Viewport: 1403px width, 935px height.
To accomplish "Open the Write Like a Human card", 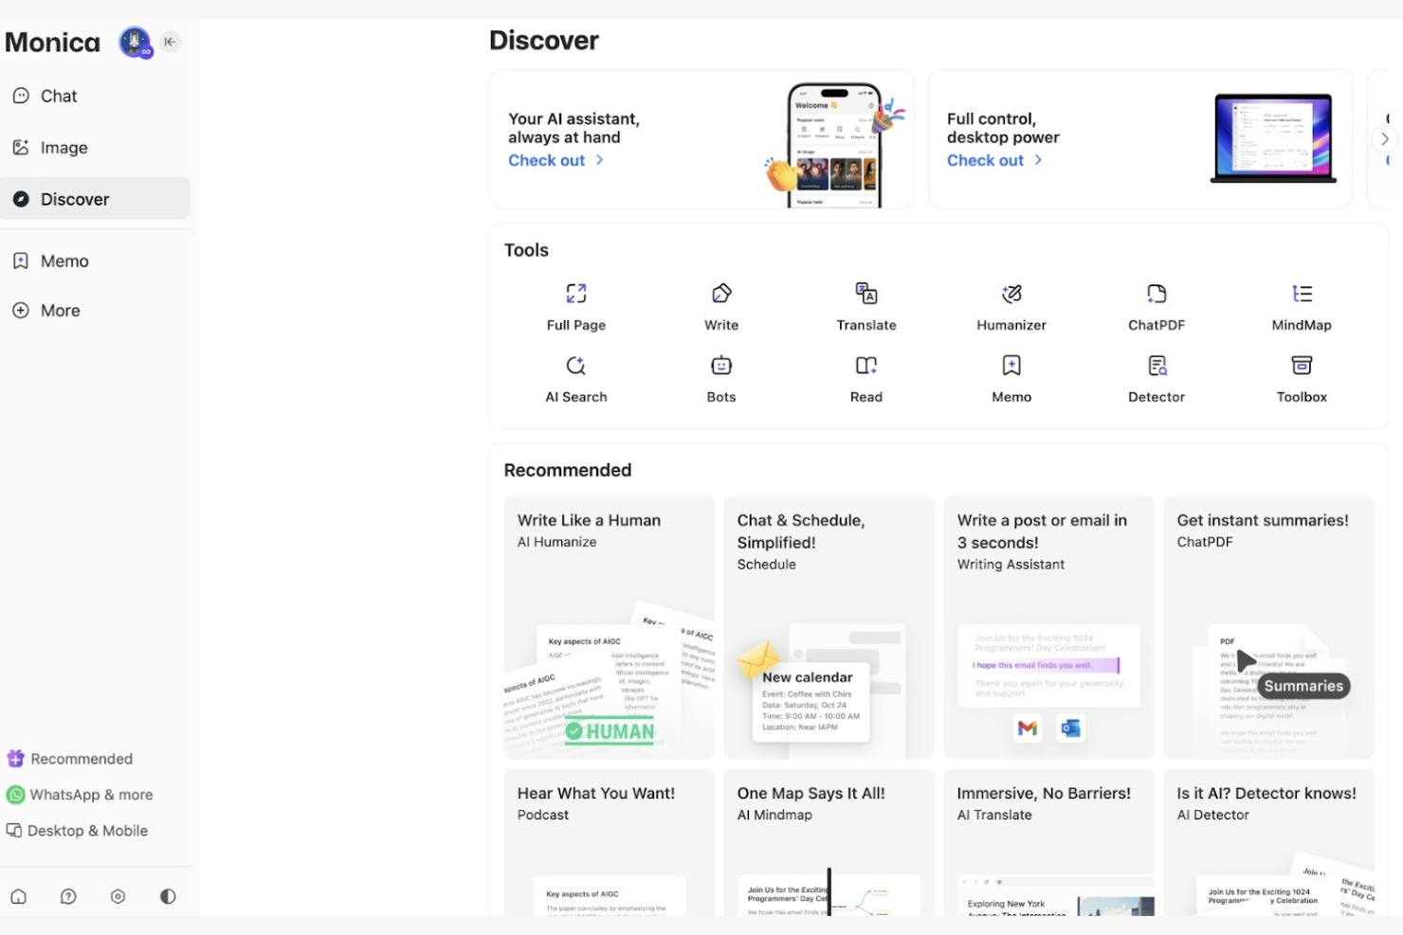I will point(608,627).
